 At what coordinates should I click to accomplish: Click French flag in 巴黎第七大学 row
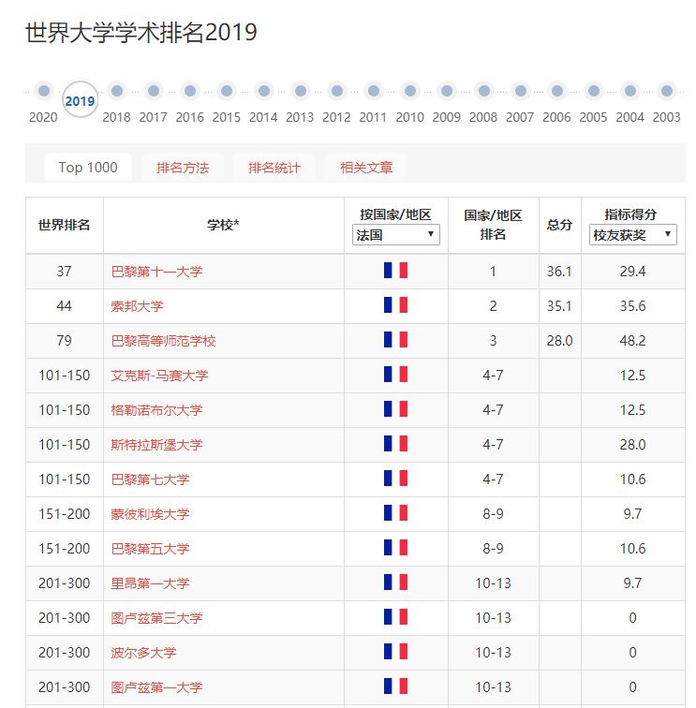[x=395, y=479]
